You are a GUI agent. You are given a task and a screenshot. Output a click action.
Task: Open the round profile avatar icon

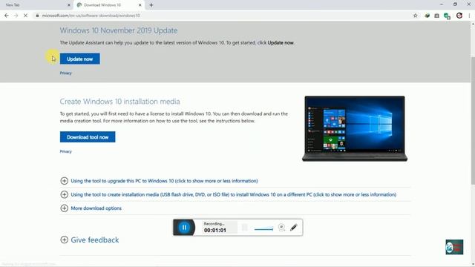click(x=459, y=16)
